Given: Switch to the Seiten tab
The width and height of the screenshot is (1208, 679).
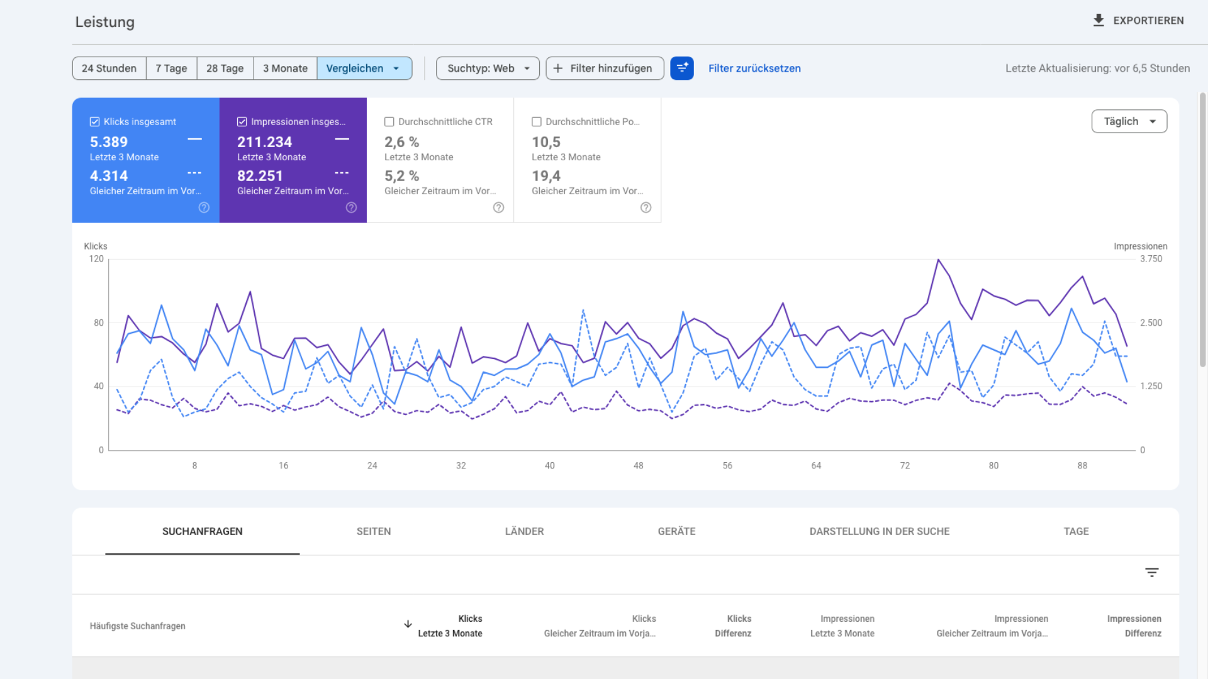Looking at the screenshot, I should [x=374, y=531].
